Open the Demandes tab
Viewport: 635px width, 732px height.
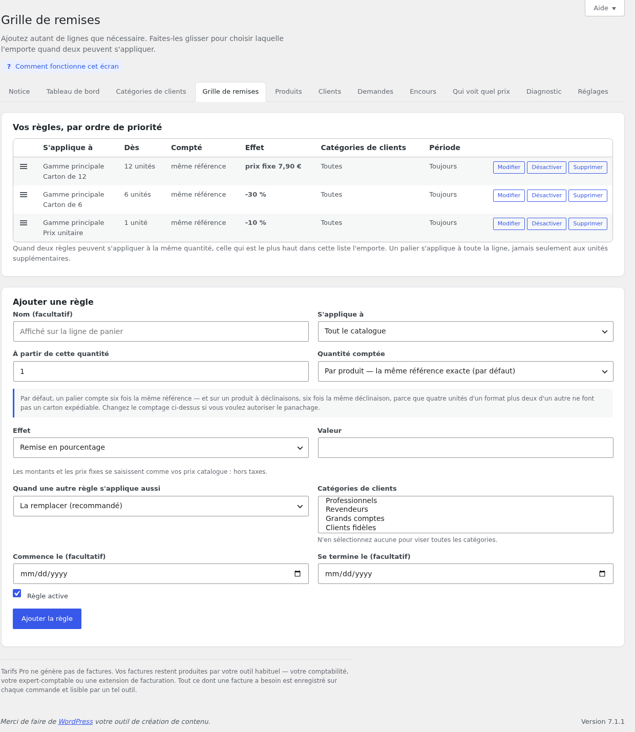(375, 92)
